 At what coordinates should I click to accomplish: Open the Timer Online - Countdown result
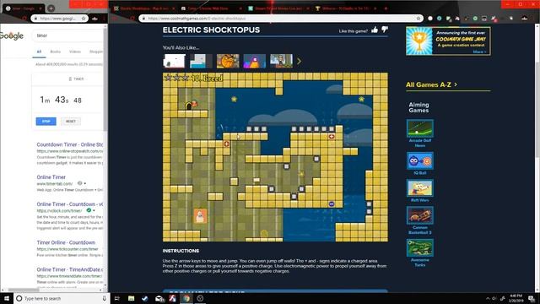[66, 242]
